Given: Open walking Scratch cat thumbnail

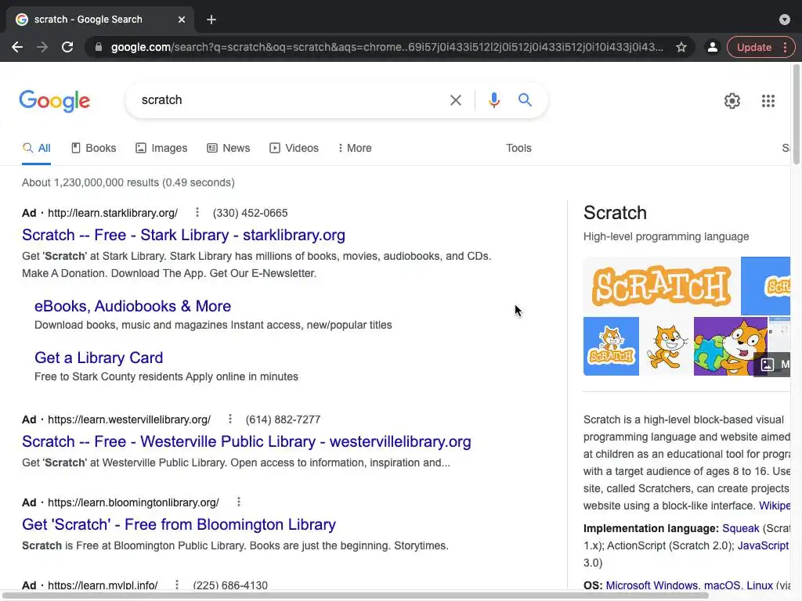Looking at the screenshot, I should [x=667, y=347].
